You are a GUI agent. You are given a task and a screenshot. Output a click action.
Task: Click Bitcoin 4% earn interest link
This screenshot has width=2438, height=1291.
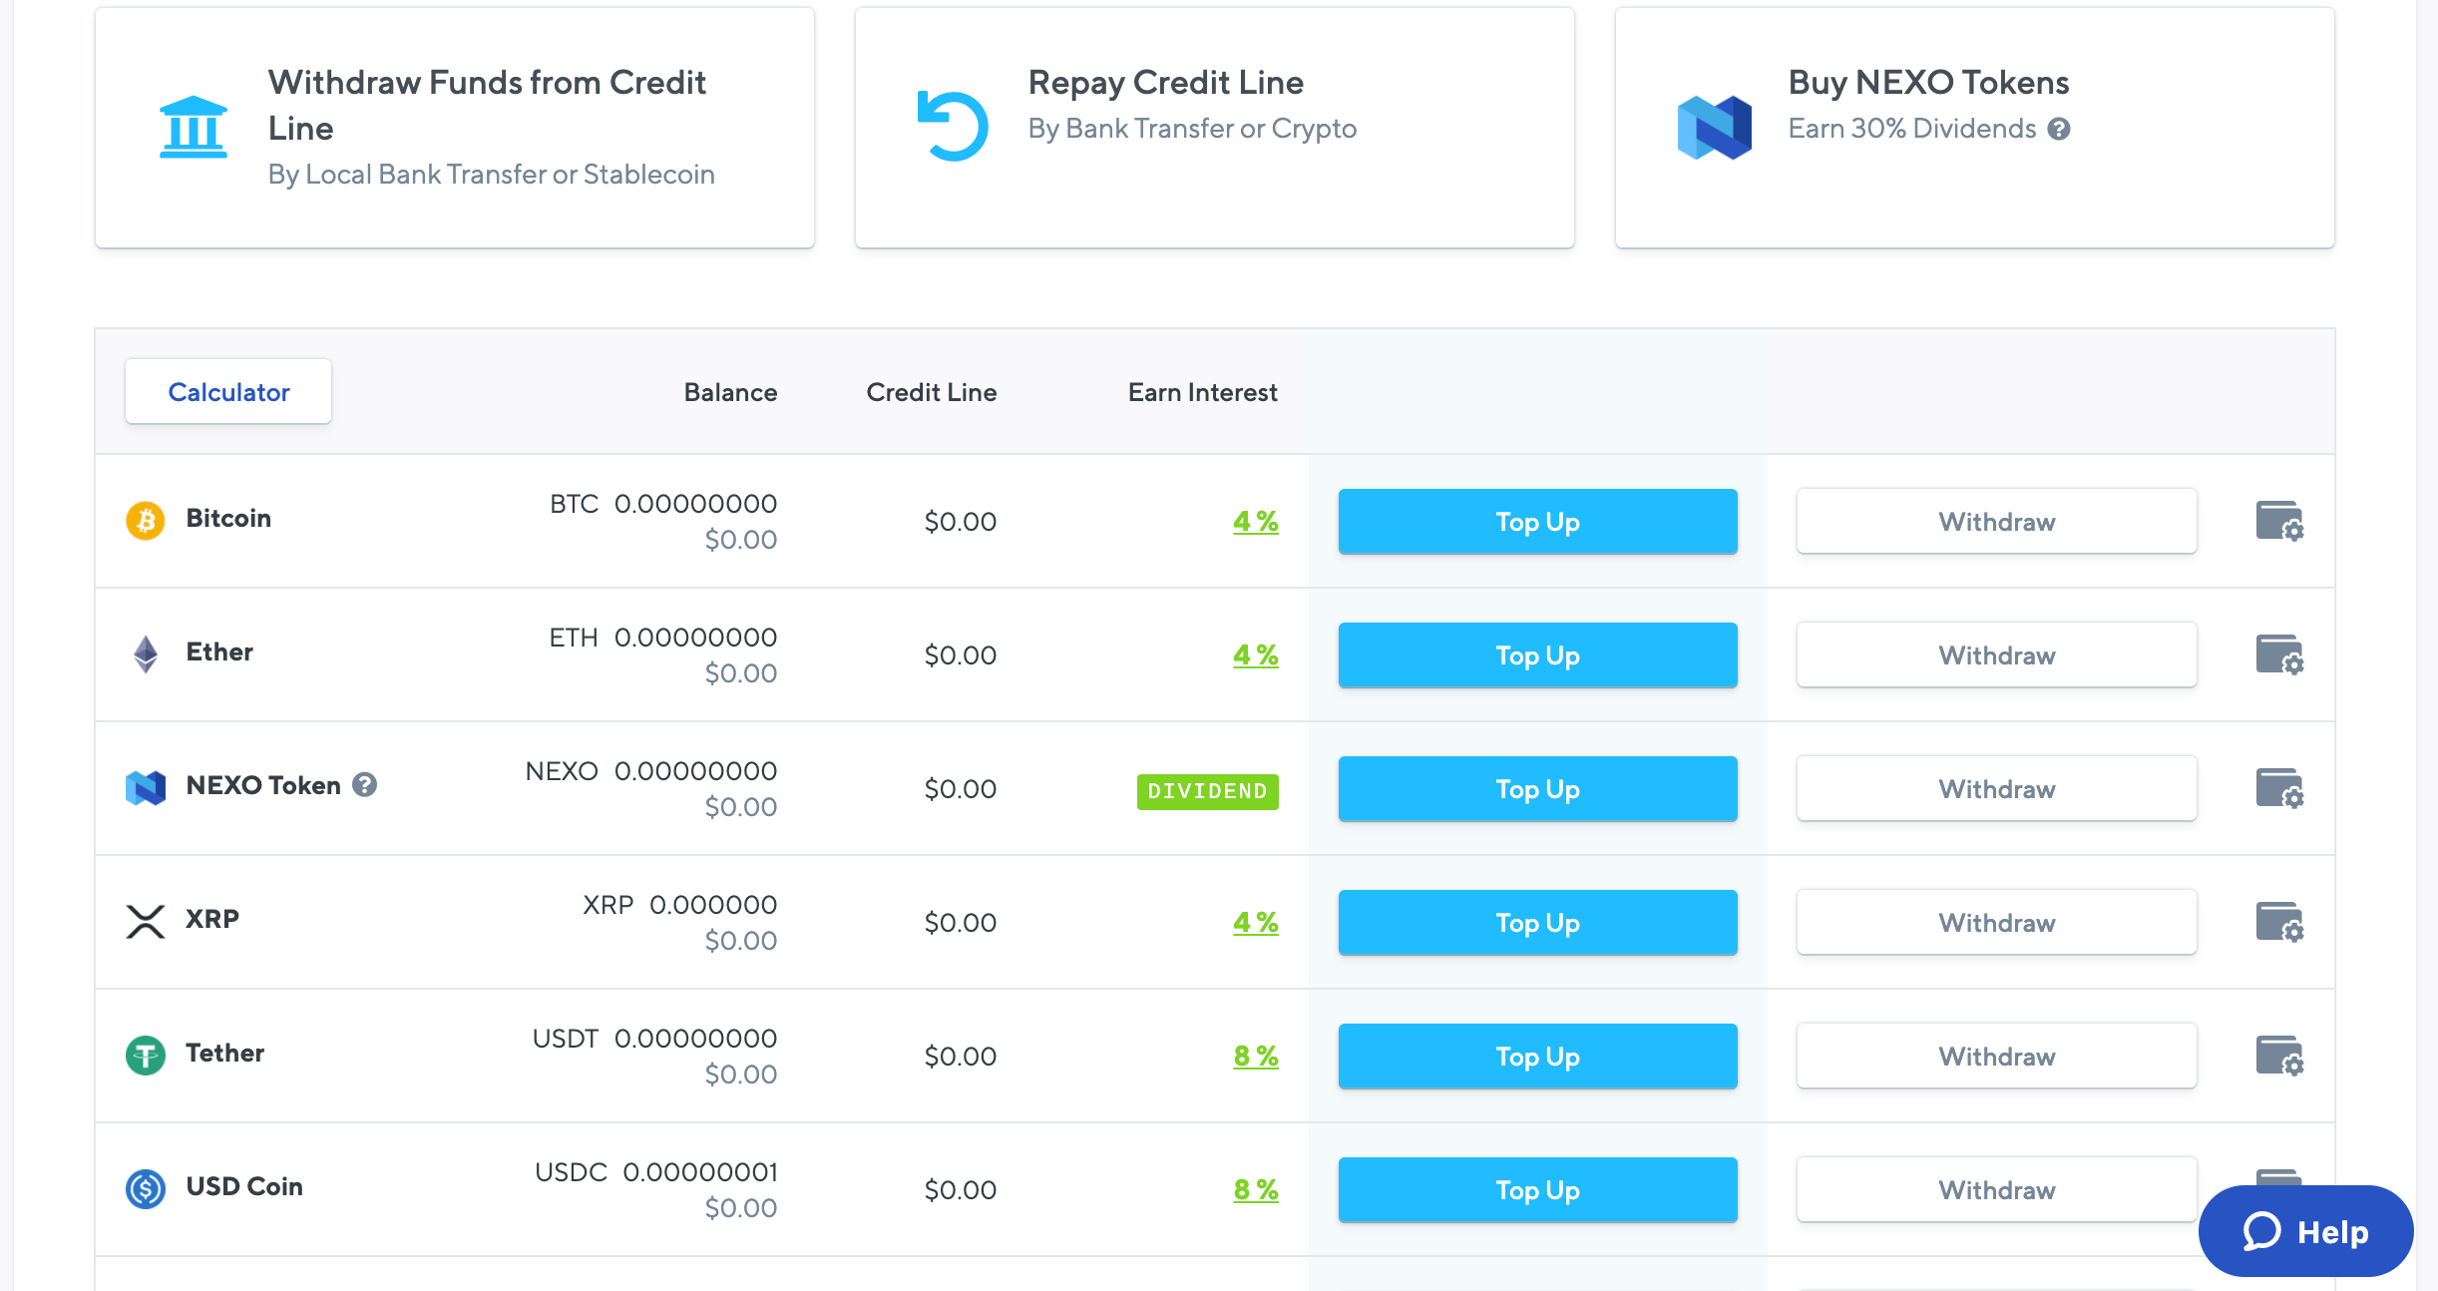[1255, 521]
